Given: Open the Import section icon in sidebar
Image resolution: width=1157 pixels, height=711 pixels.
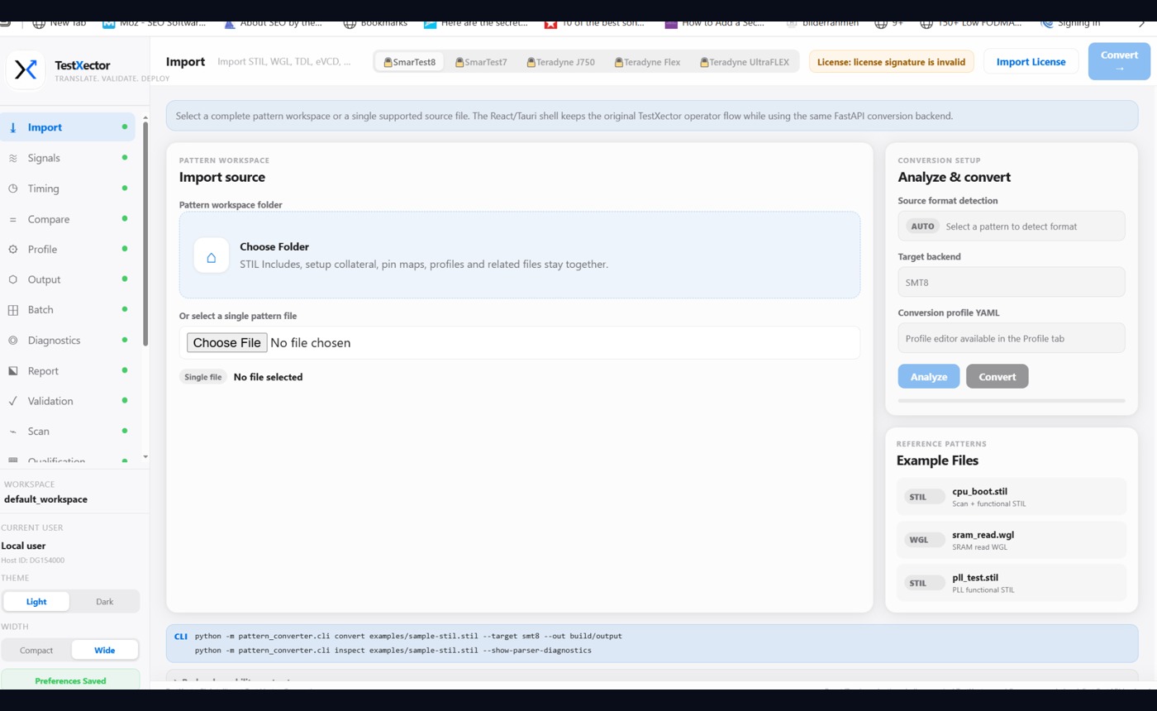Looking at the screenshot, I should point(12,127).
